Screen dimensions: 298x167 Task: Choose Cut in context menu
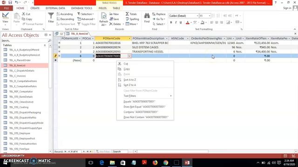coord(145,64)
